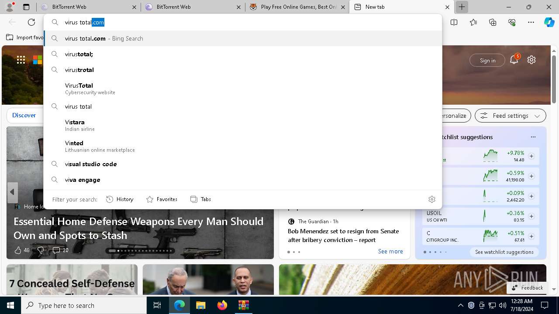Open See more news link
This screenshot has width=559, height=314.
tap(390, 251)
